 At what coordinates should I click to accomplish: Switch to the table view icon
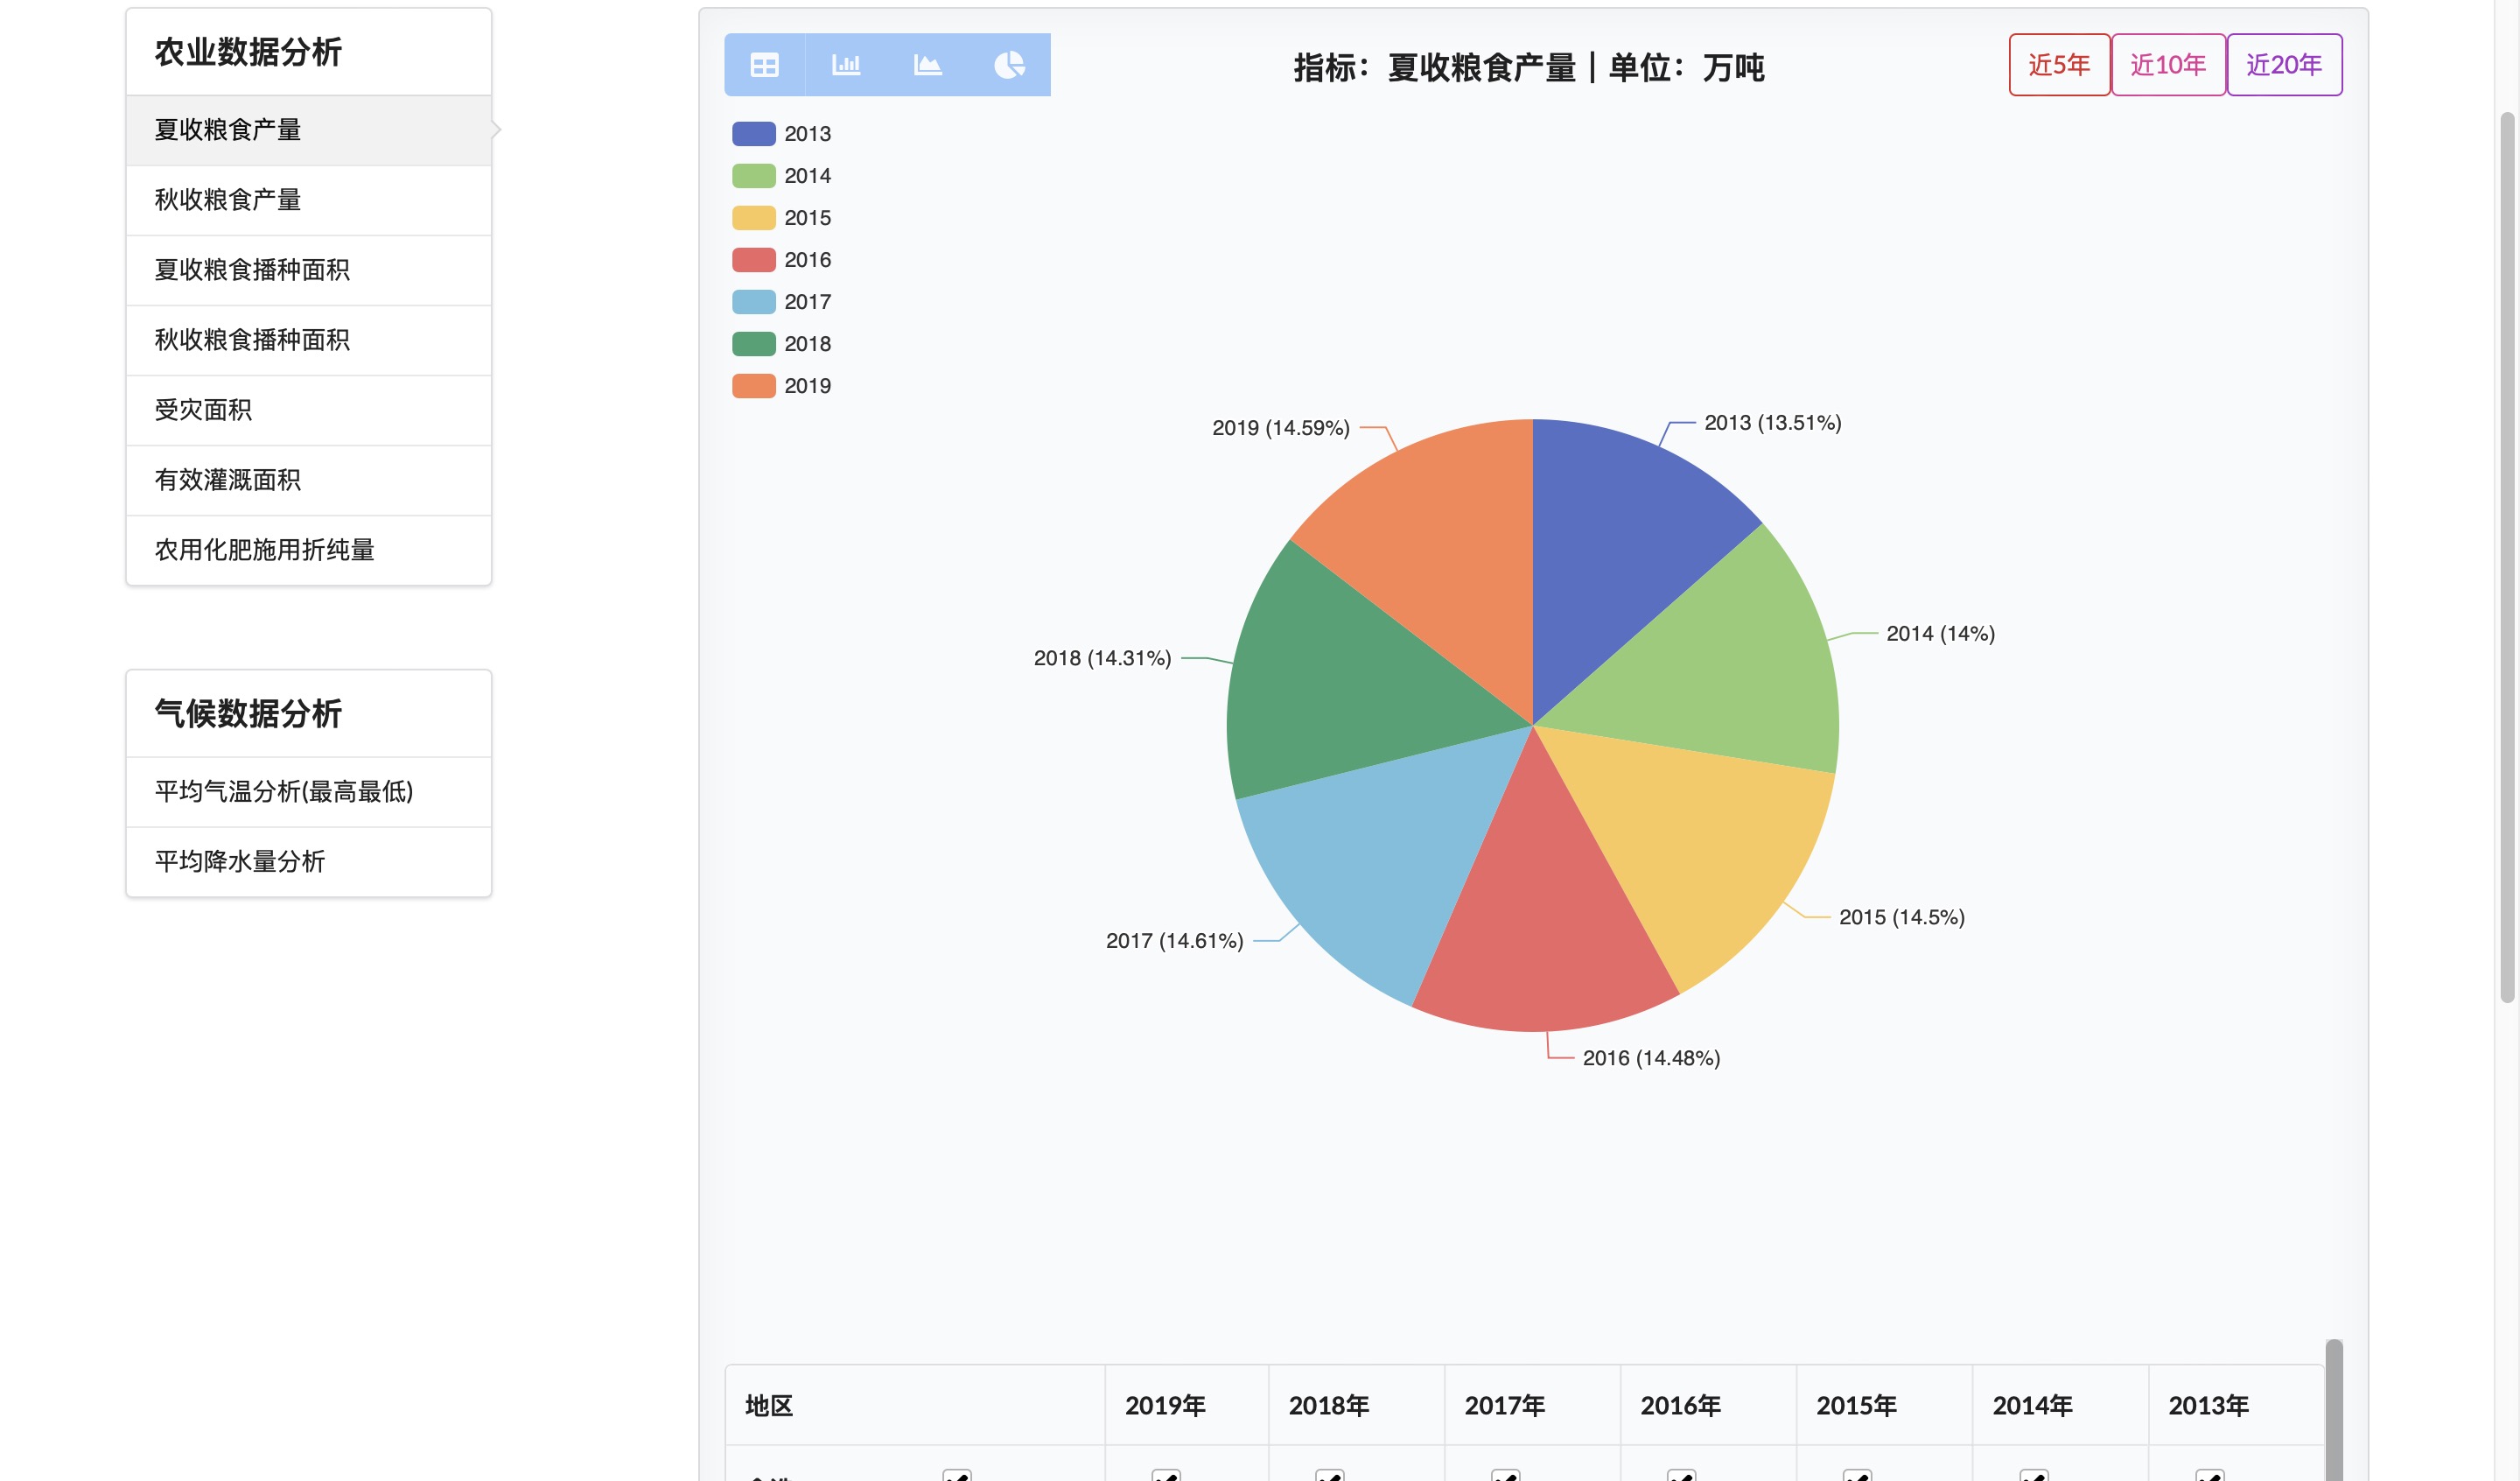coord(764,65)
